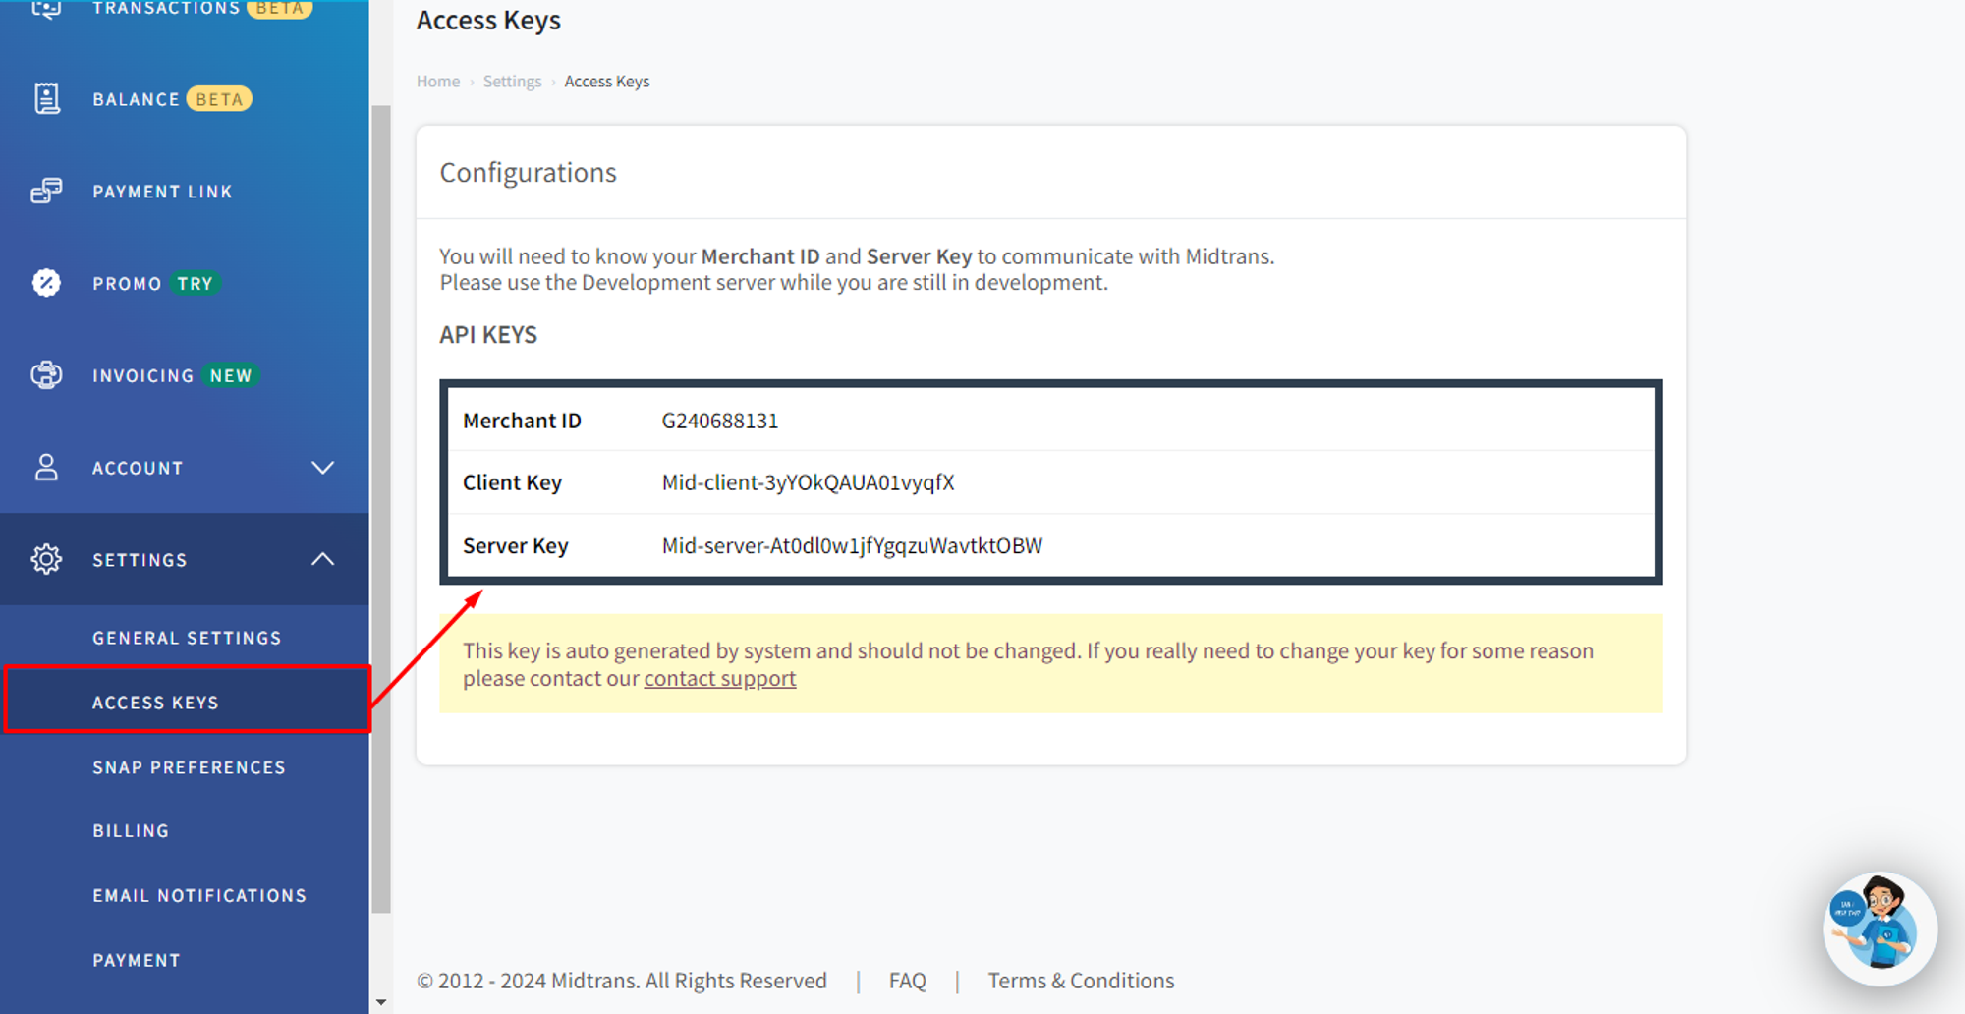Select the Server Key value text
The image size is (1965, 1014).
[852, 545]
